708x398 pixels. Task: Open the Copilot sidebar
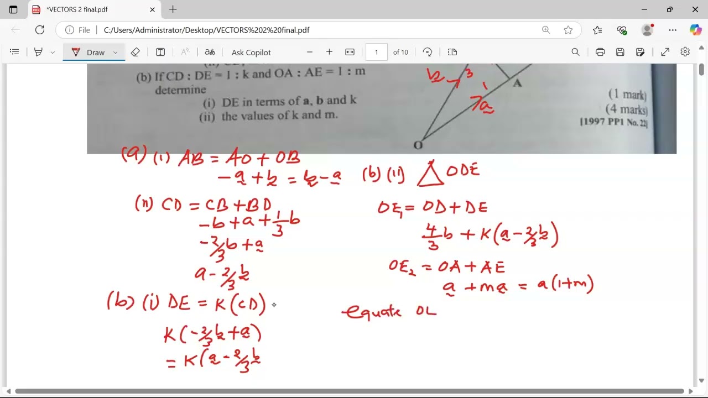click(x=695, y=30)
